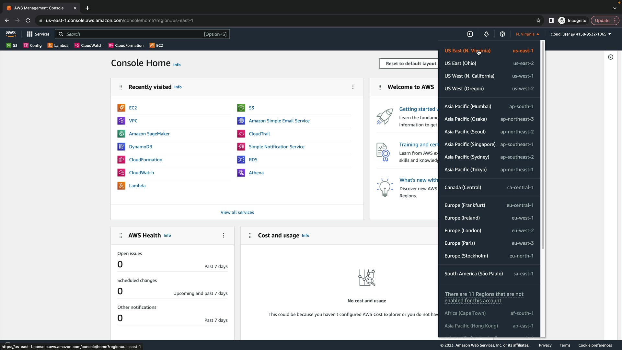Collapse the N. Virginia region selector

pos(527,34)
